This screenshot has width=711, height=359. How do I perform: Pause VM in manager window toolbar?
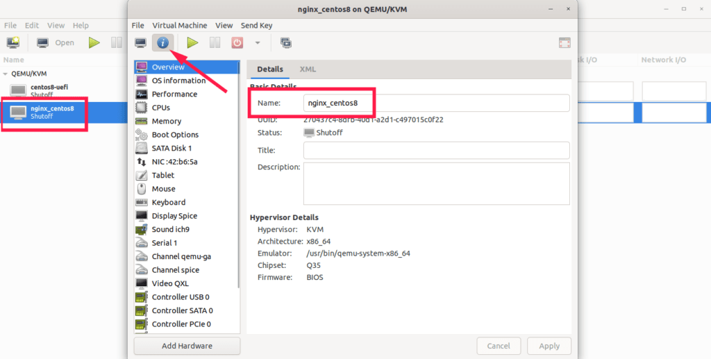[x=117, y=43]
